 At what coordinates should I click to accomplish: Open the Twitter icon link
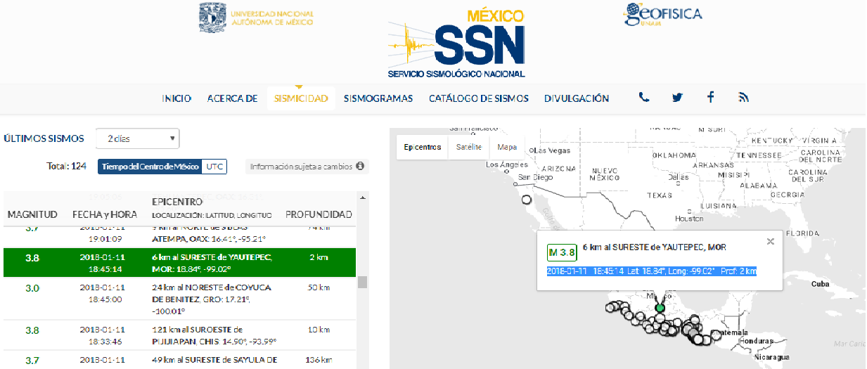pos(677,98)
